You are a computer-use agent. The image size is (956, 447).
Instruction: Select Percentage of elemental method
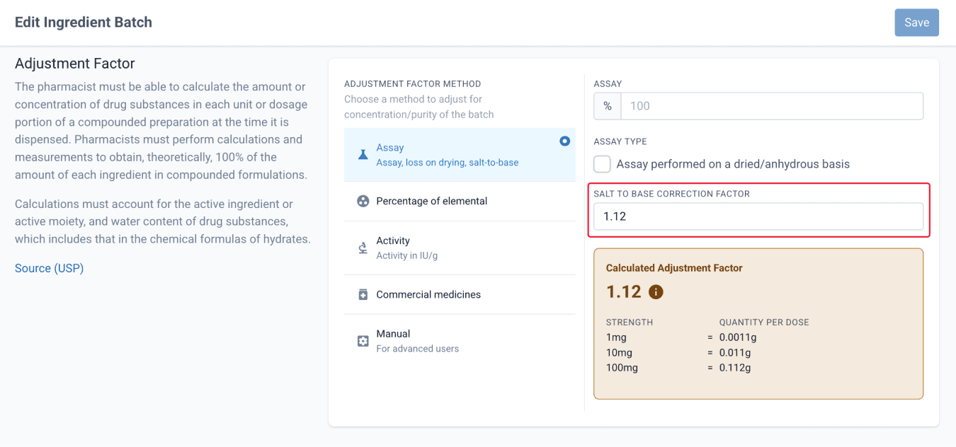[460, 202]
